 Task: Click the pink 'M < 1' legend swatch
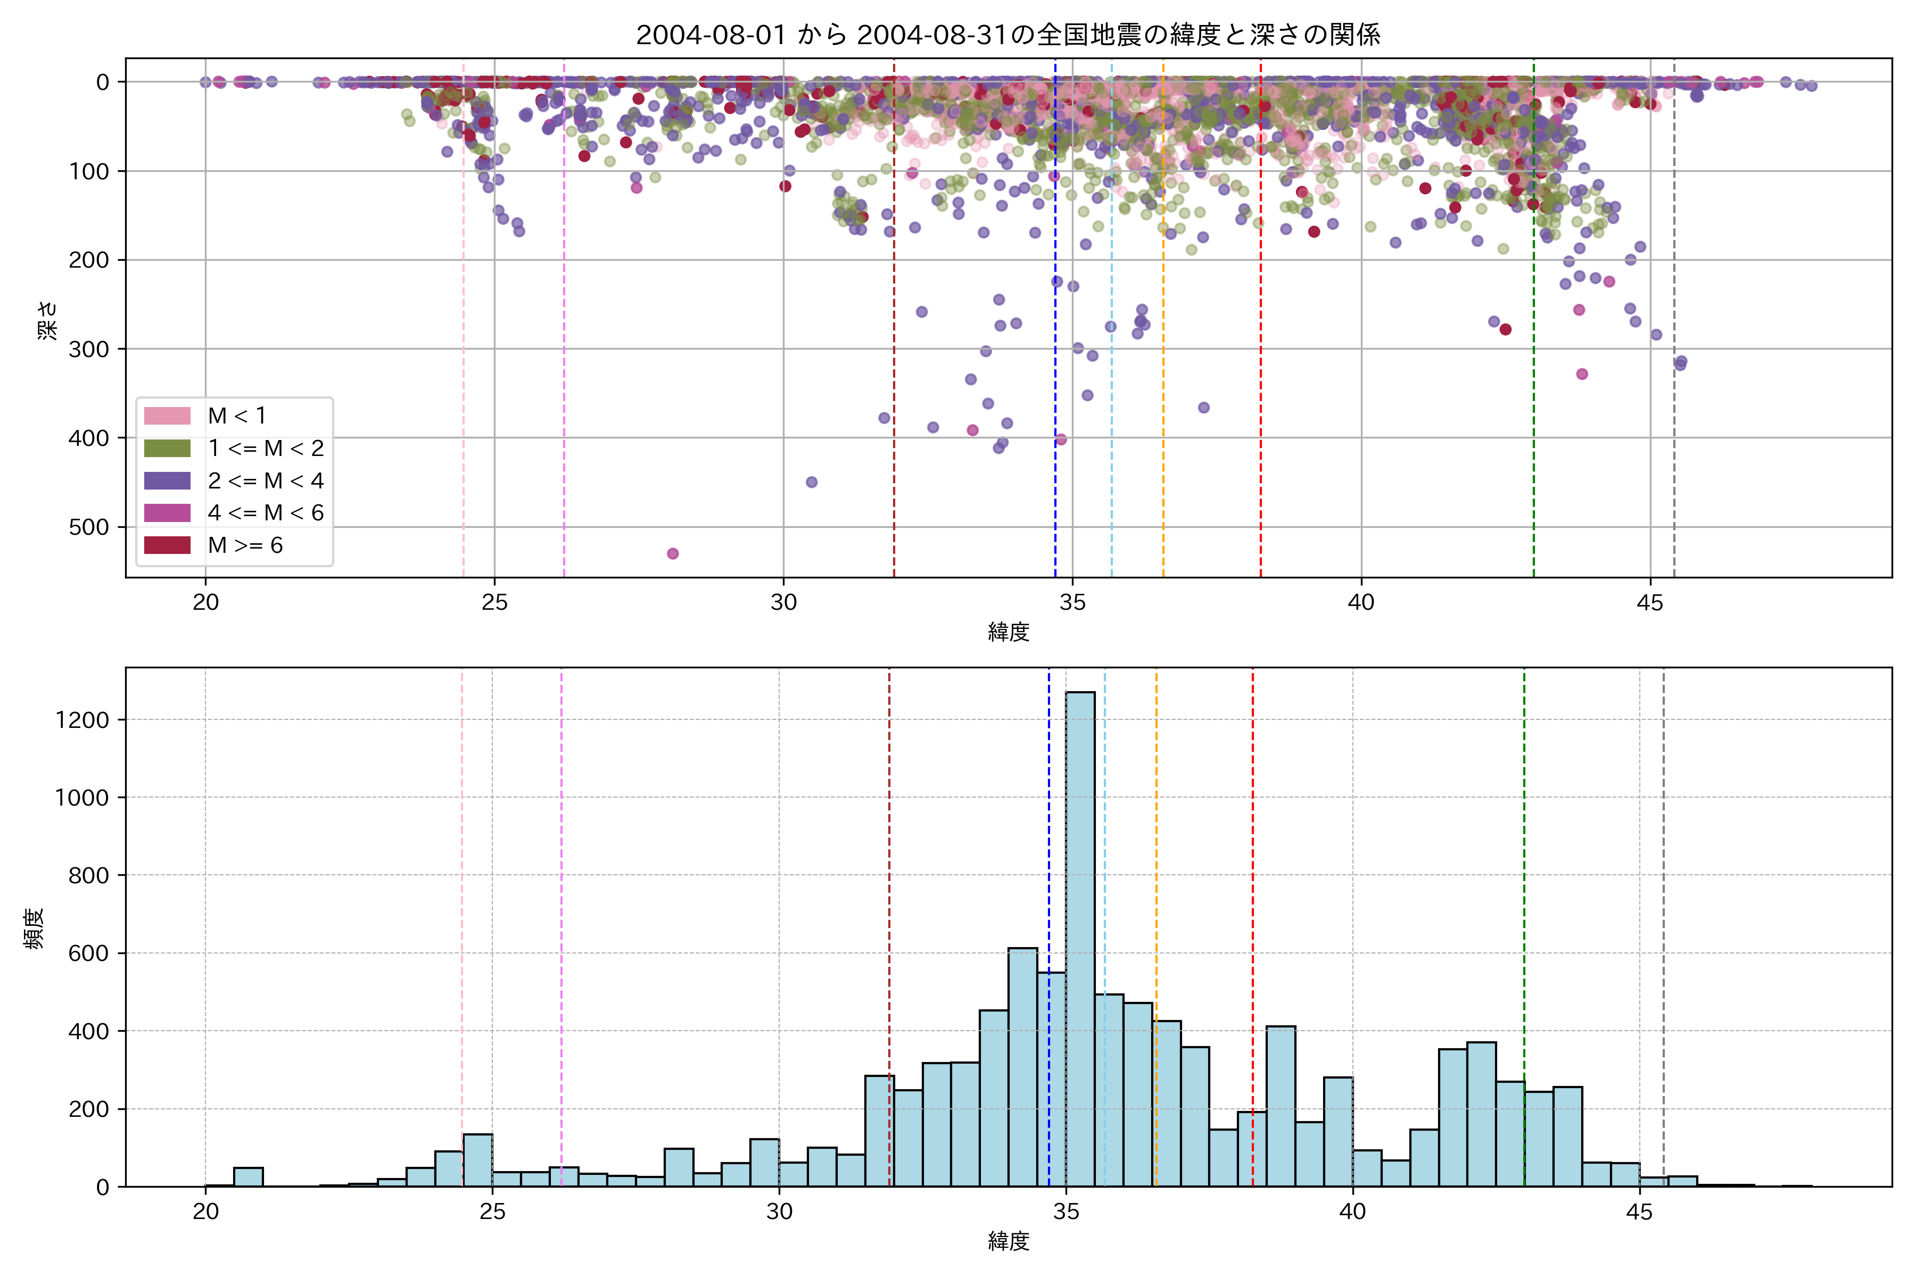(x=167, y=416)
